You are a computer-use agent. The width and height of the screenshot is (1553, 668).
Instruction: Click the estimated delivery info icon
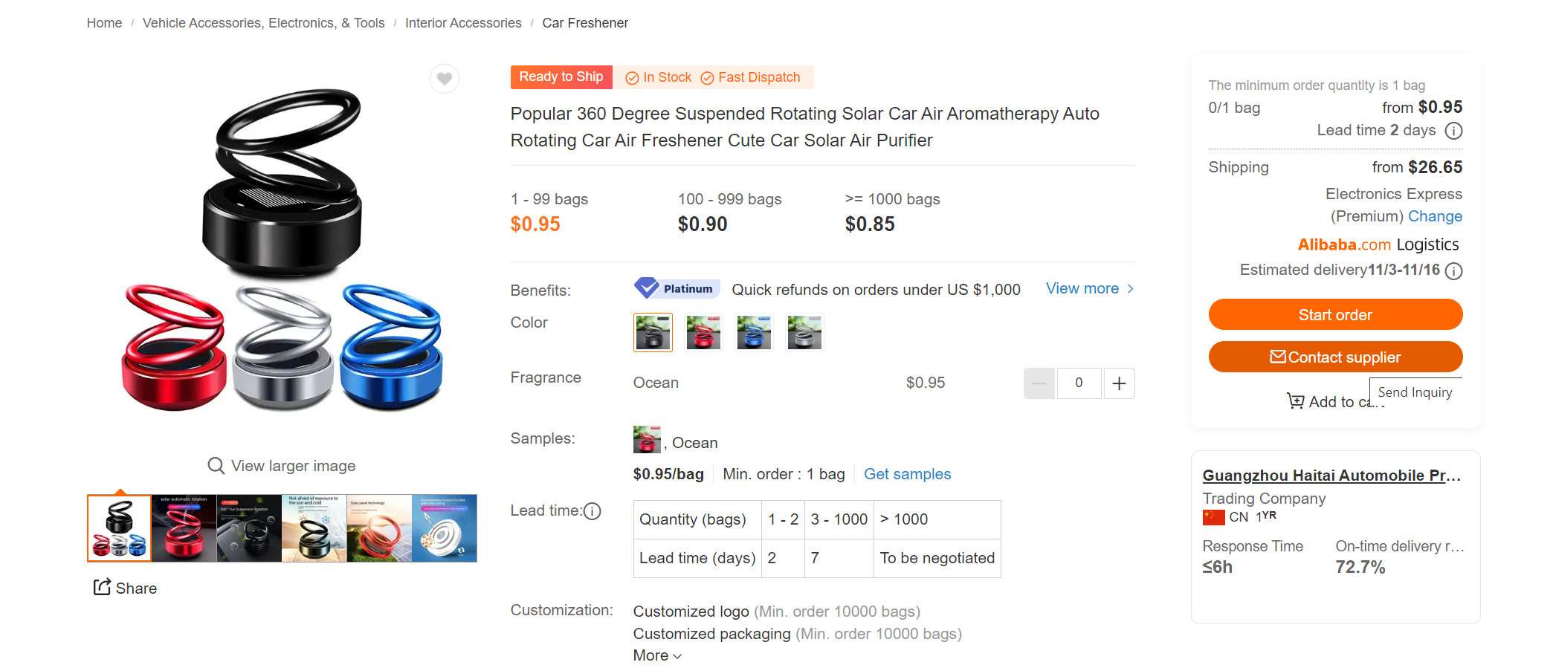pyautogui.click(x=1453, y=270)
